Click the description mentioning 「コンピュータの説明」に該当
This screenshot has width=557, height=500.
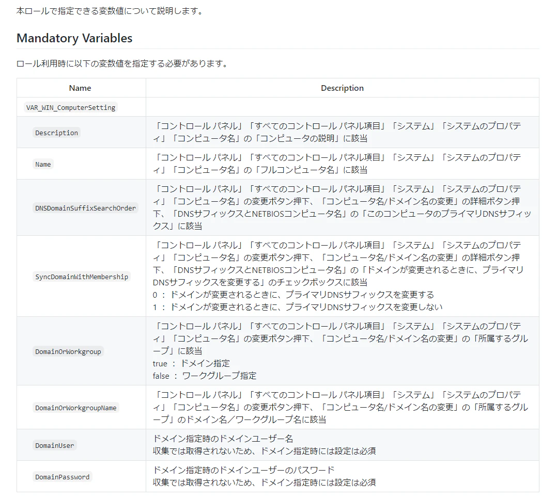coord(337,133)
